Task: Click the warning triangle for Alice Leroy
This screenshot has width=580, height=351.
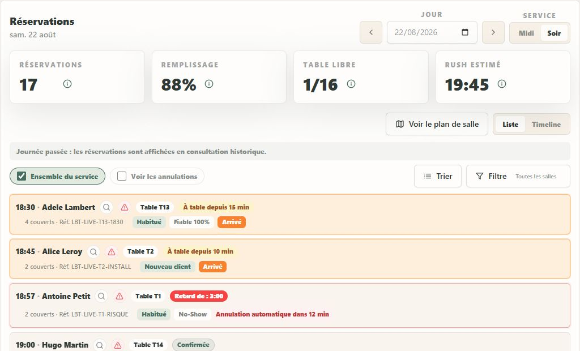Action: point(112,252)
